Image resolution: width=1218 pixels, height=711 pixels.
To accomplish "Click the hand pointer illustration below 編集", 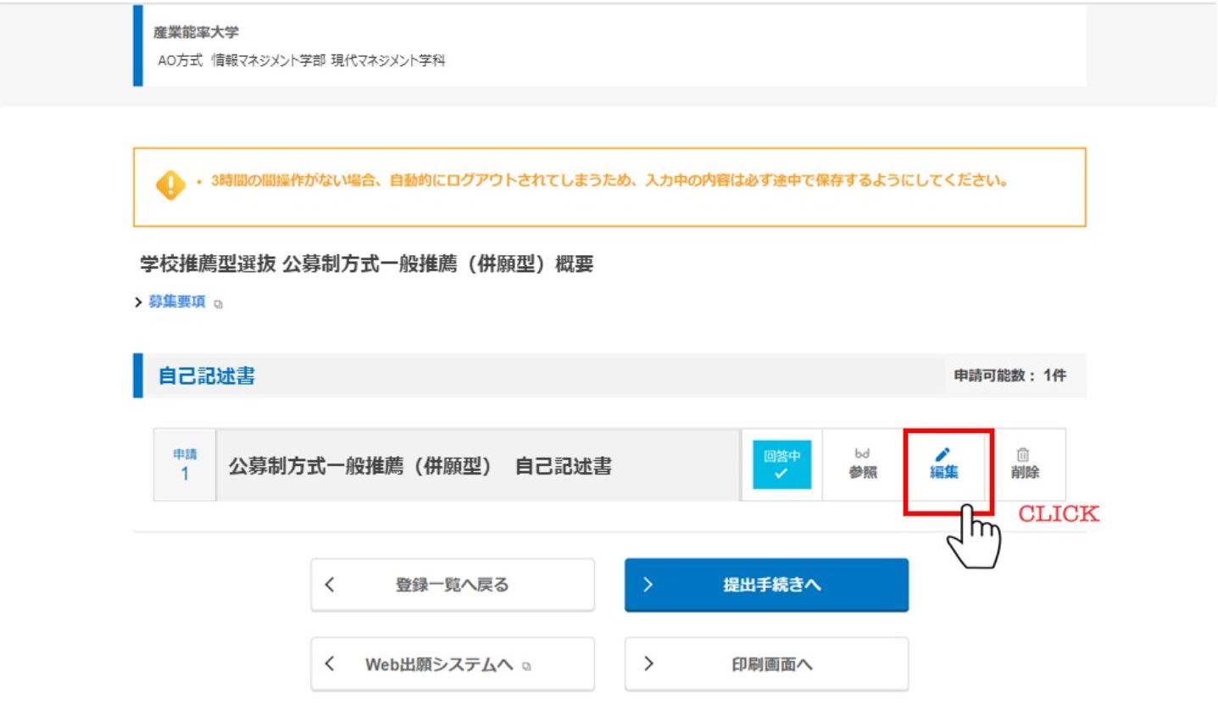I will 973,536.
